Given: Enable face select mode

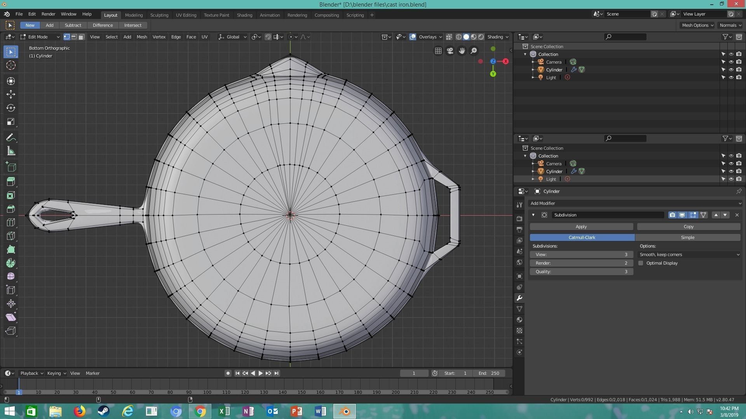Looking at the screenshot, I should pyautogui.click(x=81, y=37).
